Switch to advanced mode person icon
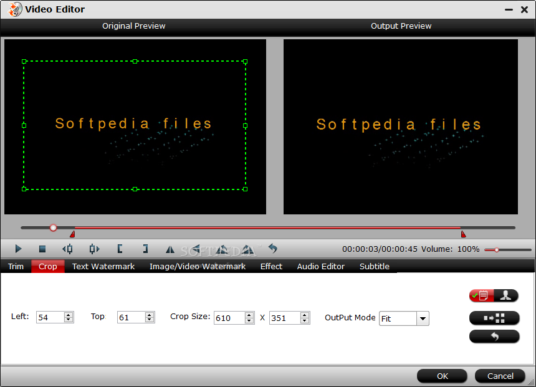The image size is (536, 387). tap(506, 295)
